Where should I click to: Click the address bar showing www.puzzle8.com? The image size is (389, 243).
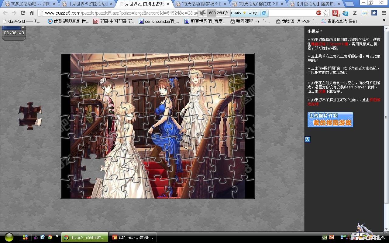tap(122, 13)
